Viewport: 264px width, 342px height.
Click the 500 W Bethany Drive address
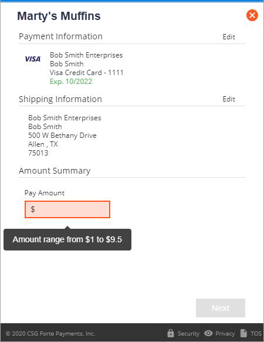tap(62, 136)
